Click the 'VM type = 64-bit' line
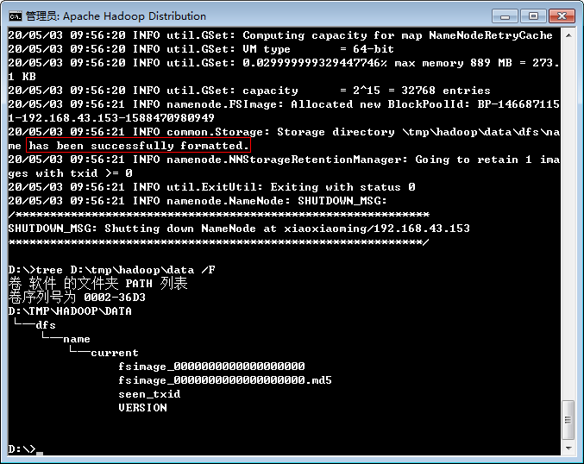Image resolution: width=584 pixels, height=464 pixels. pos(201,49)
